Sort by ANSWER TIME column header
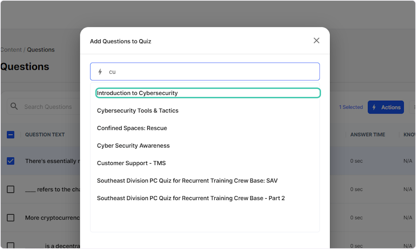Screen dimensions: 416x249 [367, 135]
